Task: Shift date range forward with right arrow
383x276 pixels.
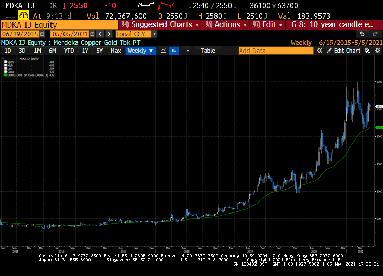Action: click(109, 34)
